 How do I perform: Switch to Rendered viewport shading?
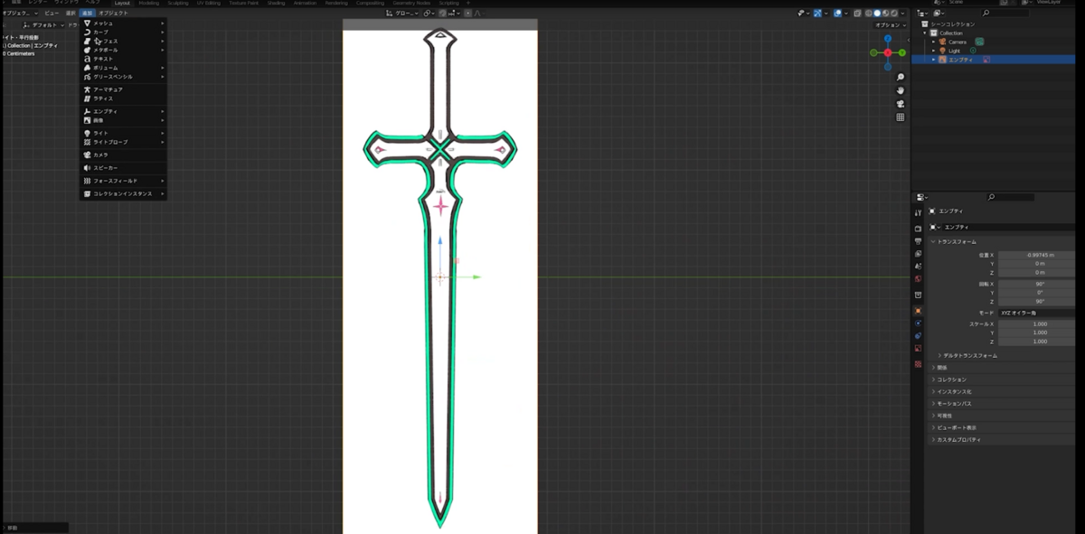(x=893, y=14)
